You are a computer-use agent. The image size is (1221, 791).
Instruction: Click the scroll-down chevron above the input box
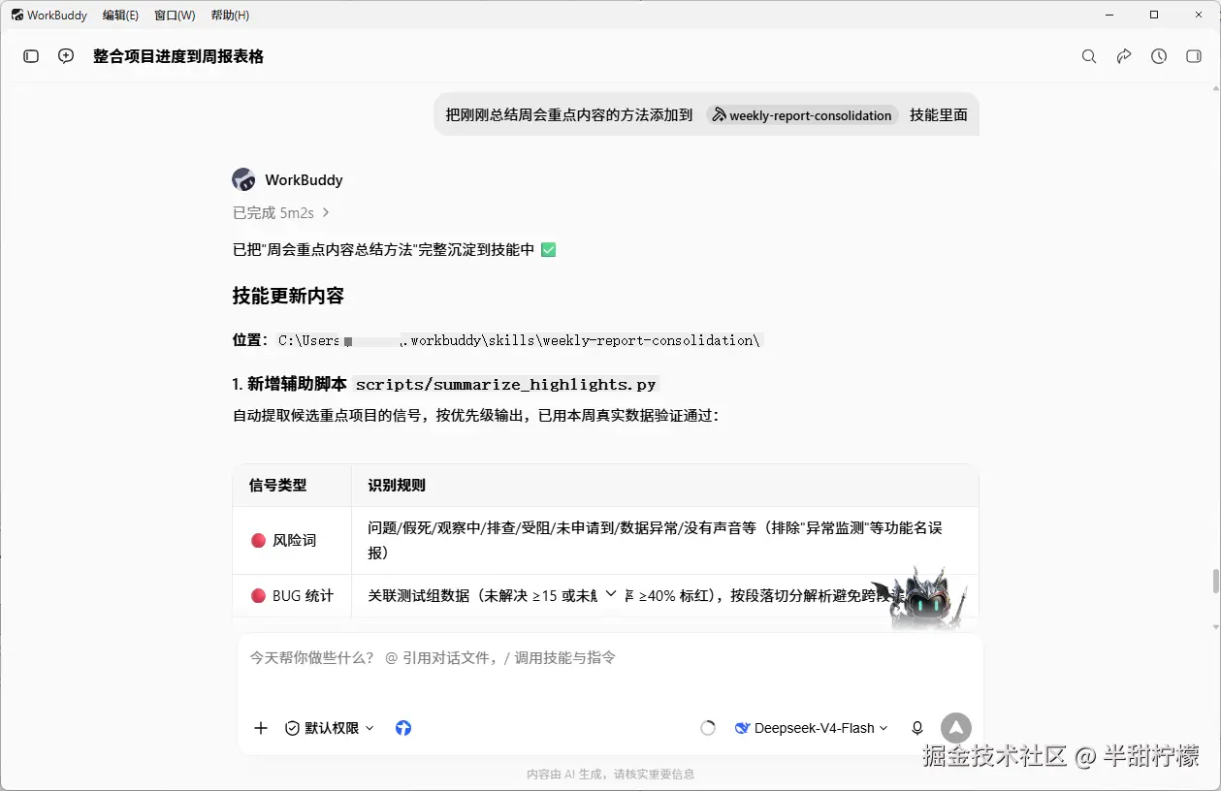click(610, 593)
